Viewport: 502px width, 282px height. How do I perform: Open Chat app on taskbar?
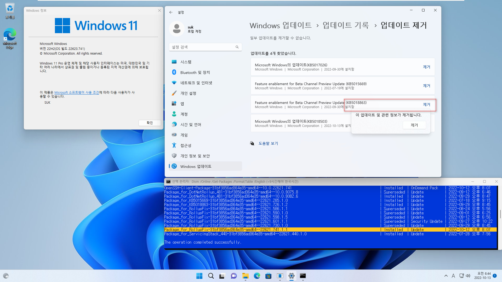[x=234, y=276]
